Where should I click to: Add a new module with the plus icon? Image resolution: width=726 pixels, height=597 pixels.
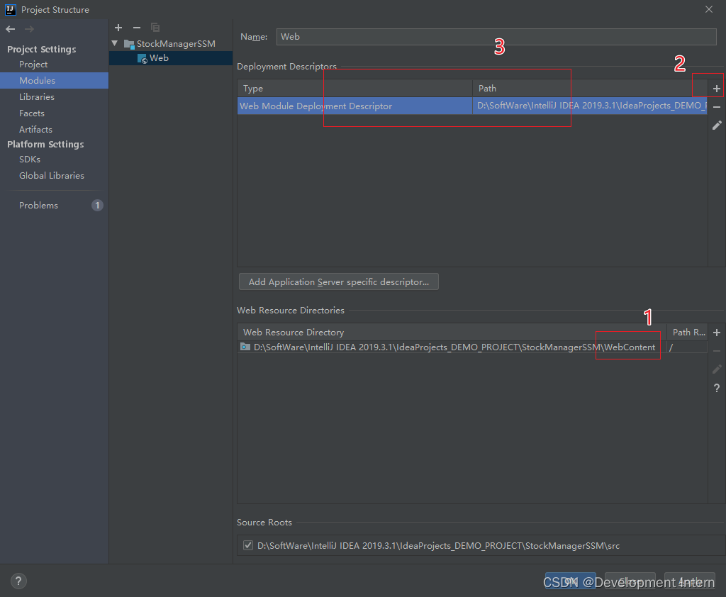pyautogui.click(x=118, y=28)
